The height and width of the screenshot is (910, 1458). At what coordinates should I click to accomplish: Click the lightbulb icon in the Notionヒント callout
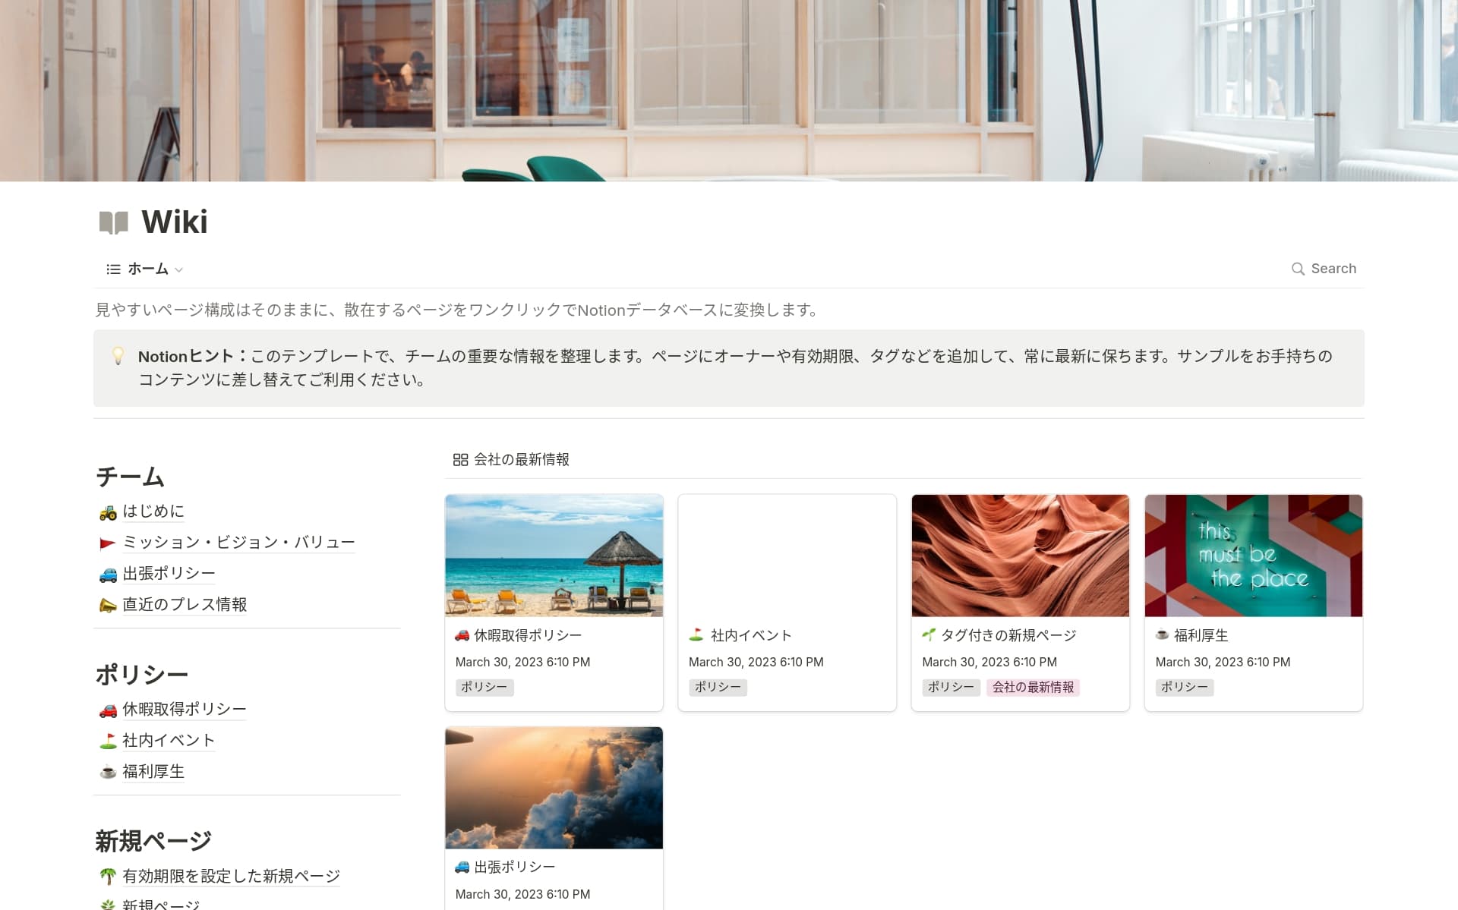118,356
